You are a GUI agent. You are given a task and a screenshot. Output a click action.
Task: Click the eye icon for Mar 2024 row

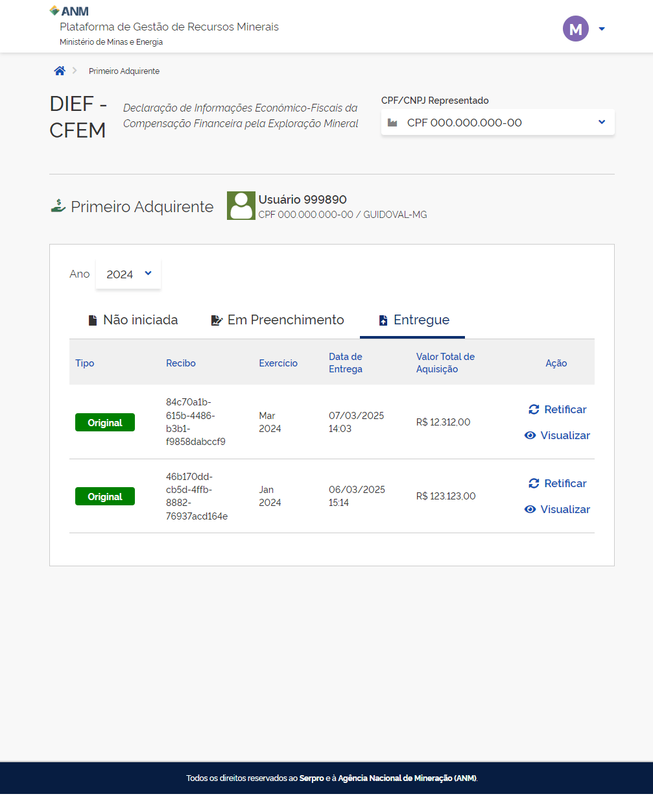click(530, 435)
